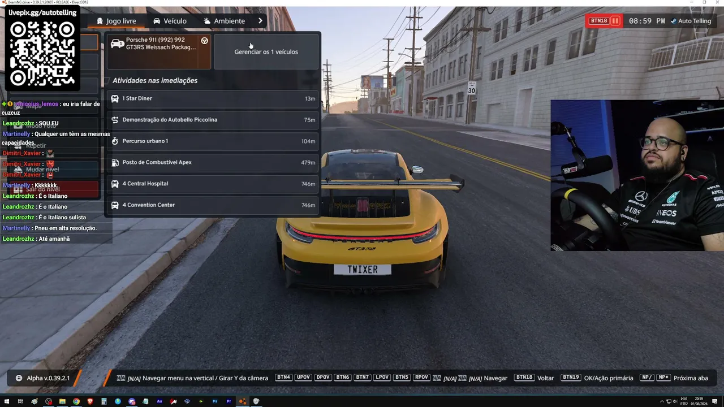Open Brave browser from the taskbar

pyautogui.click(x=90, y=401)
